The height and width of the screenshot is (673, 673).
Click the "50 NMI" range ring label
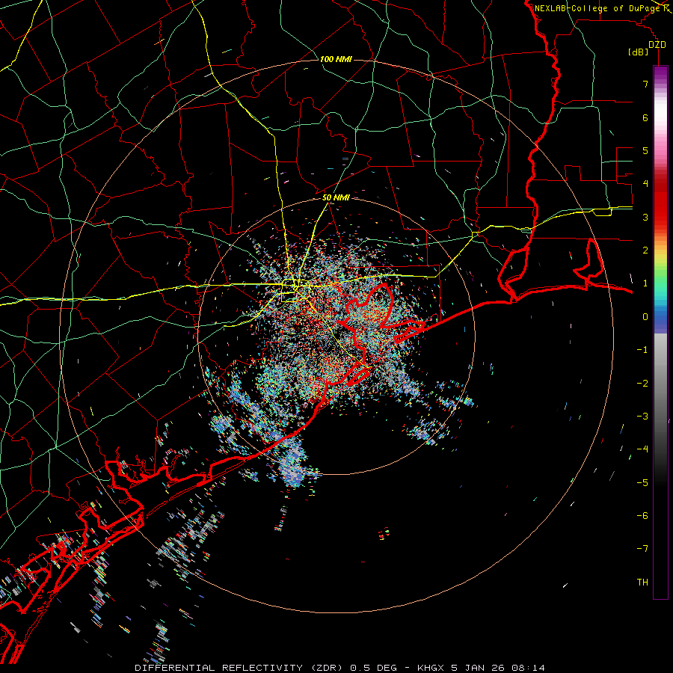tap(336, 198)
